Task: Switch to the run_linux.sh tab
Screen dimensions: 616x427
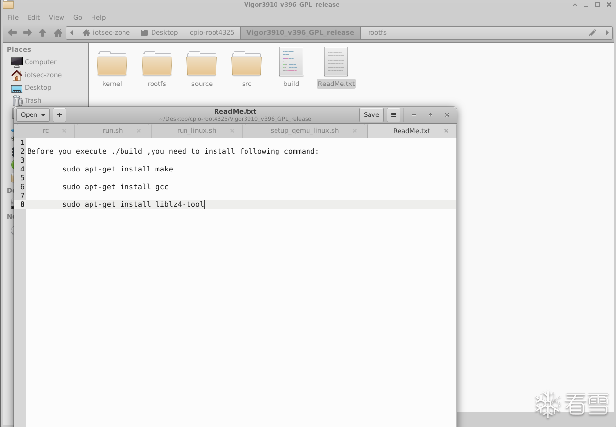Action: 197,131
